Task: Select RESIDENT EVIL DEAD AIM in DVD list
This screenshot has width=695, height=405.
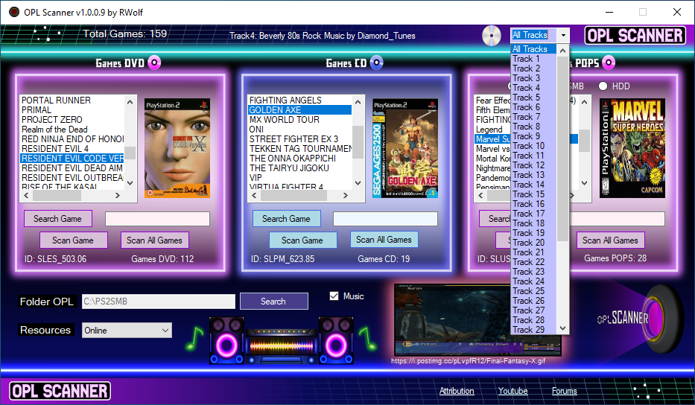Action: [x=72, y=168]
